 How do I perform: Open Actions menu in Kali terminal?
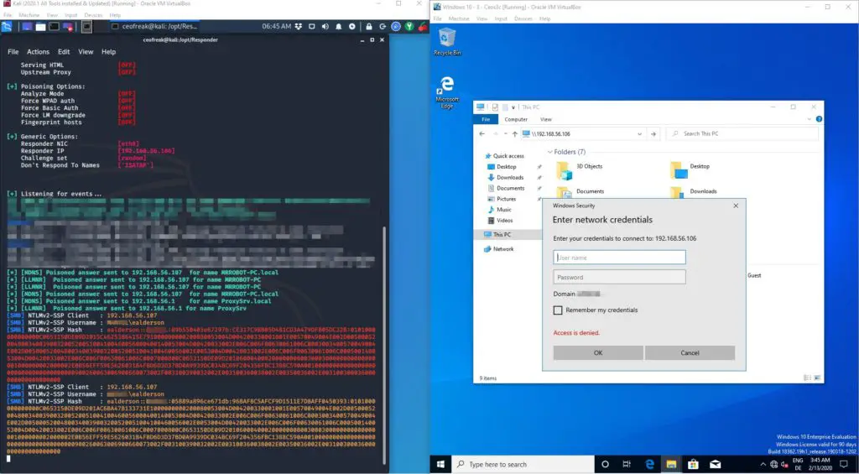coord(38,51)
